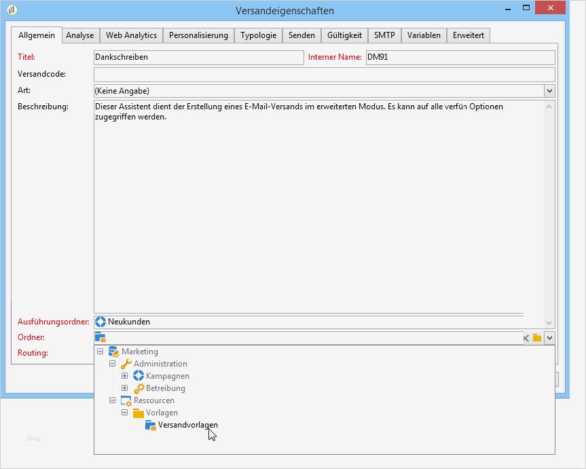Select the Erweitert tab
Image resolution: width=586 pixels, height=469 pixels.
(469, 35)
